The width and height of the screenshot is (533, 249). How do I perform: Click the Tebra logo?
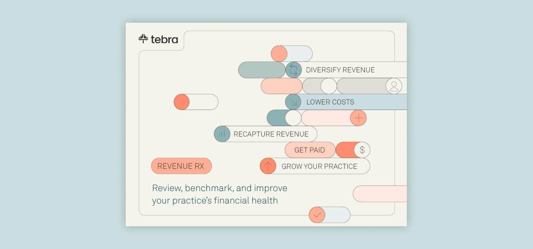coord(158,39)
